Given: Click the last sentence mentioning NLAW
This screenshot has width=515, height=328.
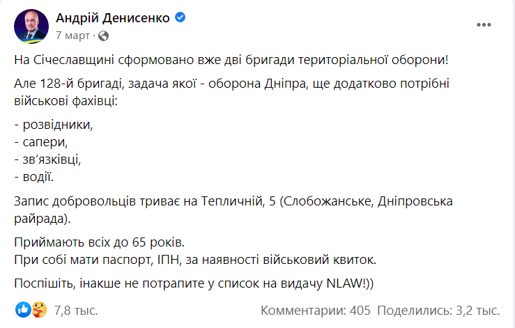Looking at the screenshot, I should [194, 283].
